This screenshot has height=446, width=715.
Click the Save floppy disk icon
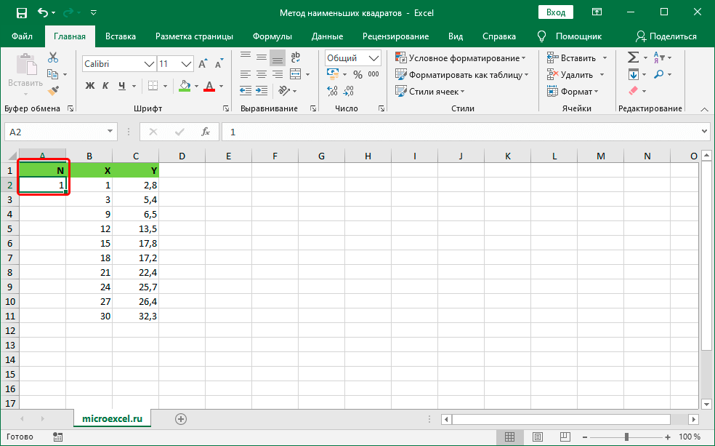click(x=21, y=13)
